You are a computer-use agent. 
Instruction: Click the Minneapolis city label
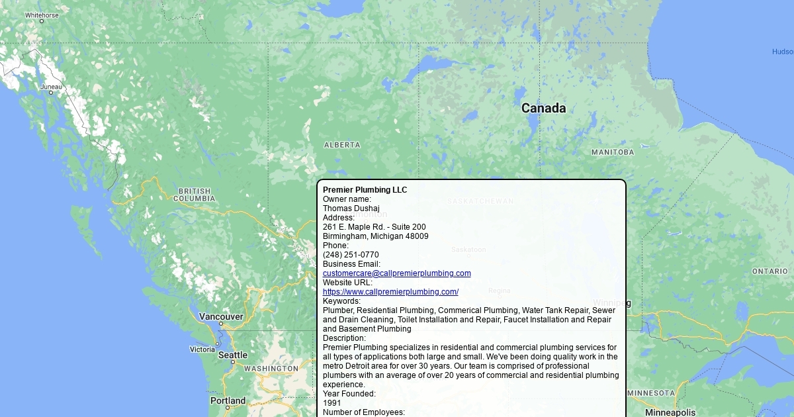point(670,412)
